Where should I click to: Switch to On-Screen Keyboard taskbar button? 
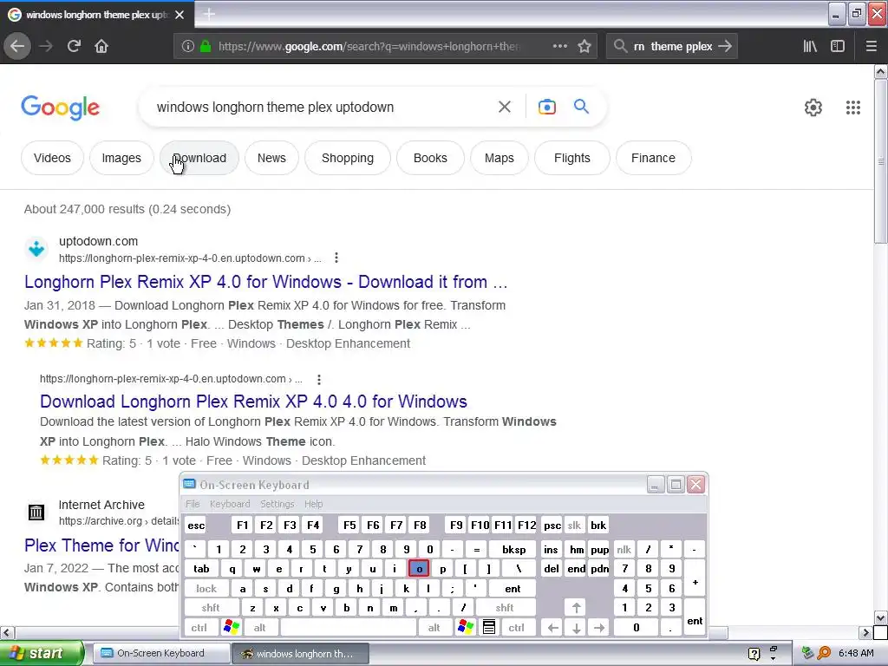[160, 653]
